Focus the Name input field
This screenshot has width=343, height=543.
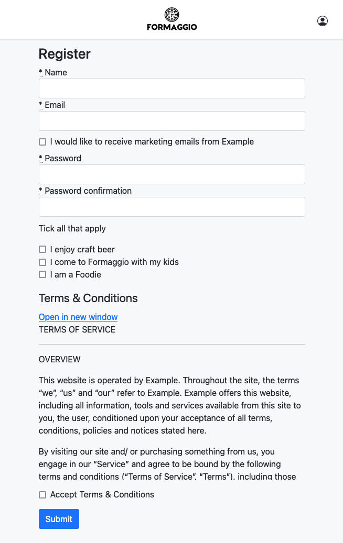[171, 88]
